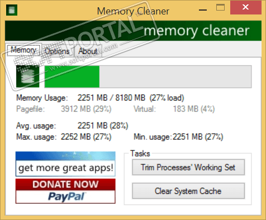
Task: Close the Memory Cleaner window
Action: click(x=246, y=7)
